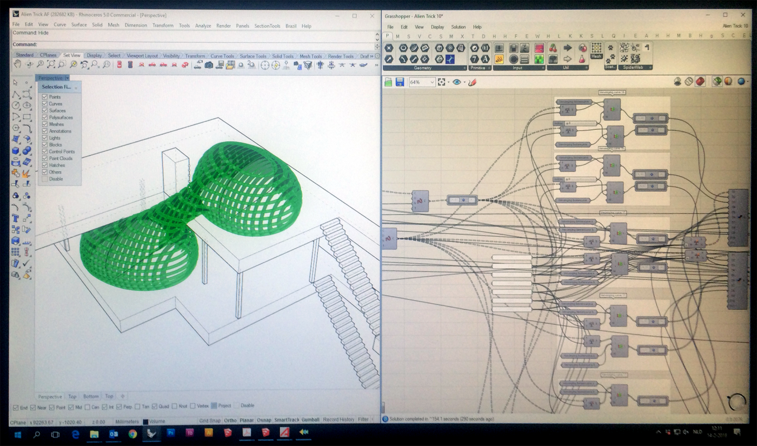Add Colour Swatch red icon from Input panel

[x=539, y=48]
